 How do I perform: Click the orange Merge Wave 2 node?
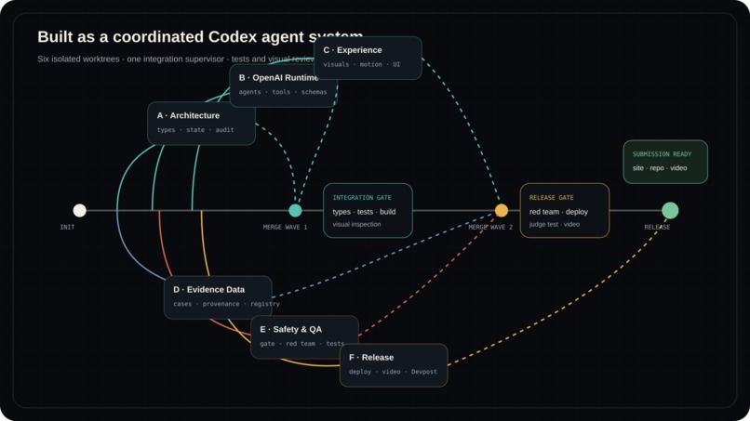tap(502, 210)
